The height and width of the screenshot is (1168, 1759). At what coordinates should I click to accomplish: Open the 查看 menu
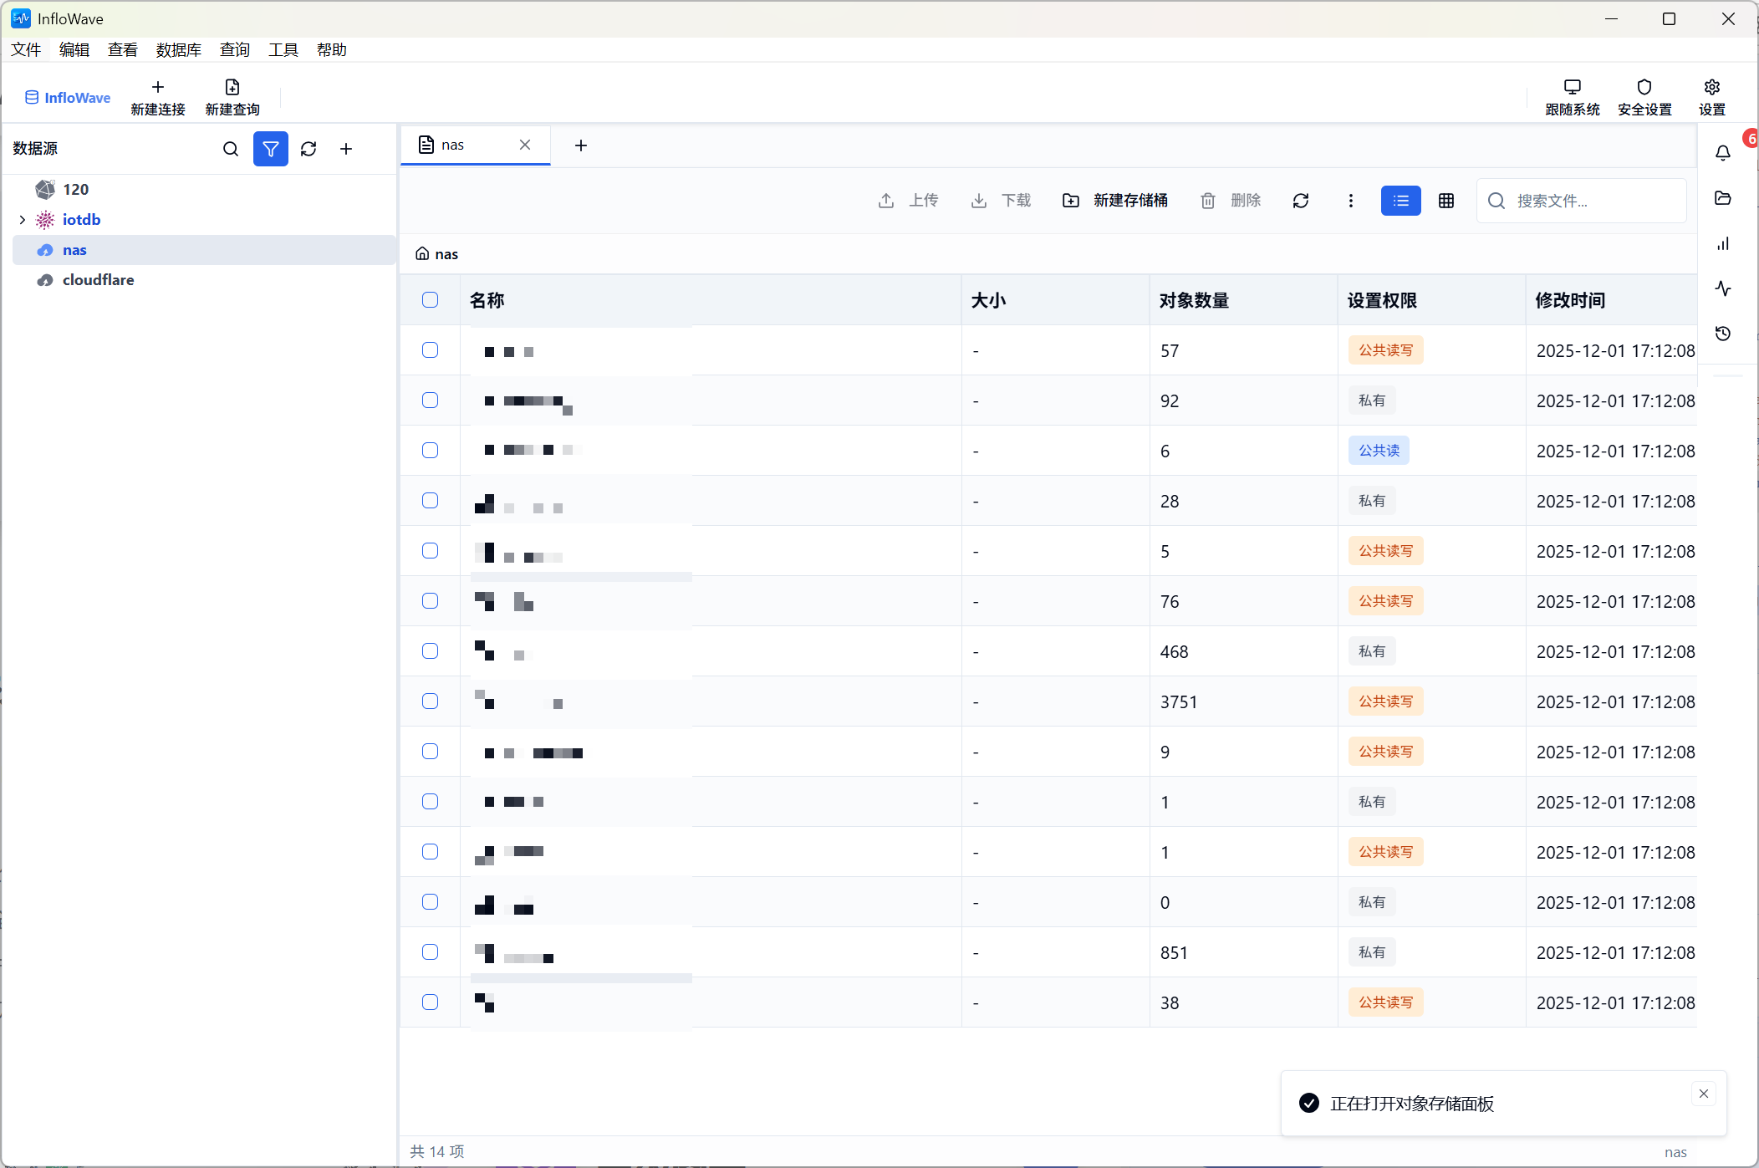pos(123,50)
